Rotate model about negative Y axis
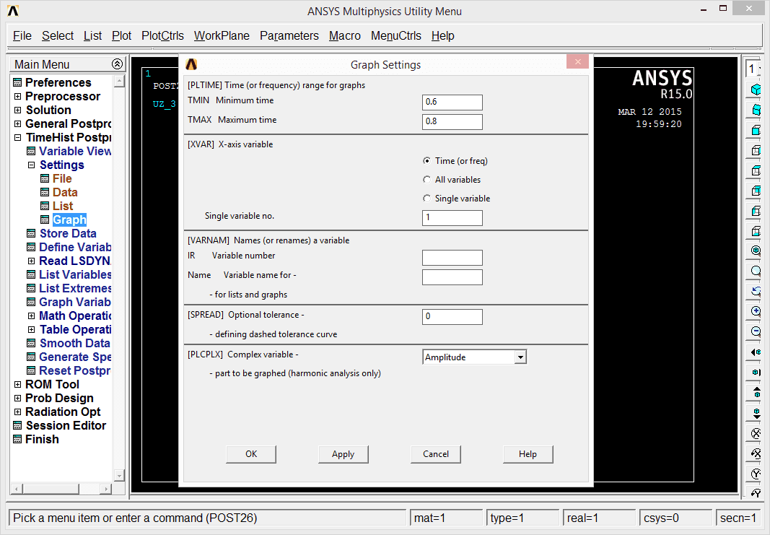 pyautogui.click(x=756, y=473)
